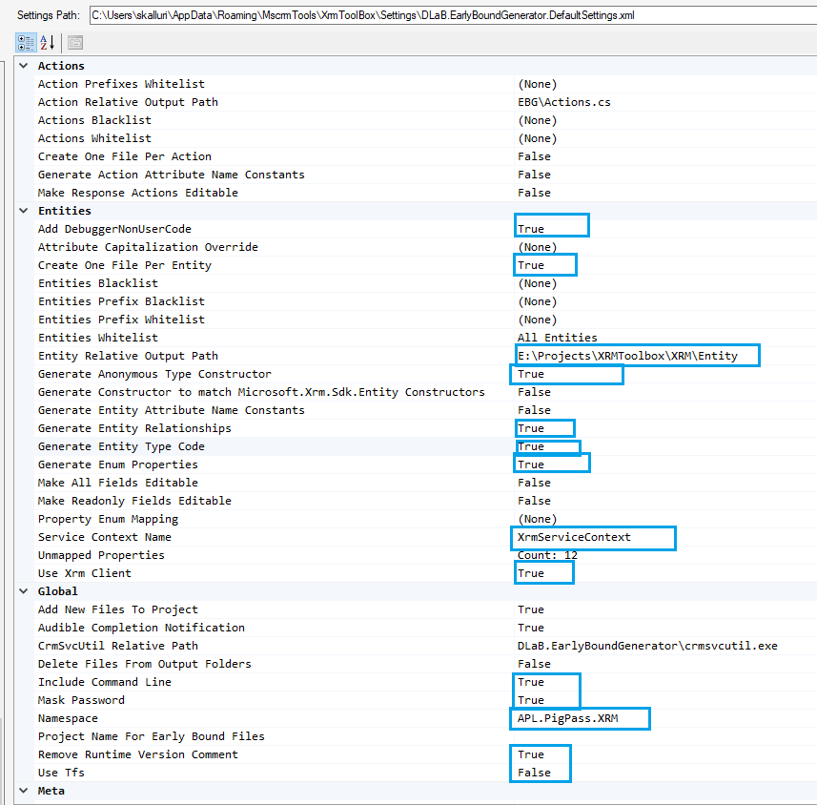Collapse the Actions category
The width and height of the screenshot is (817, 805).
(23, 65)
